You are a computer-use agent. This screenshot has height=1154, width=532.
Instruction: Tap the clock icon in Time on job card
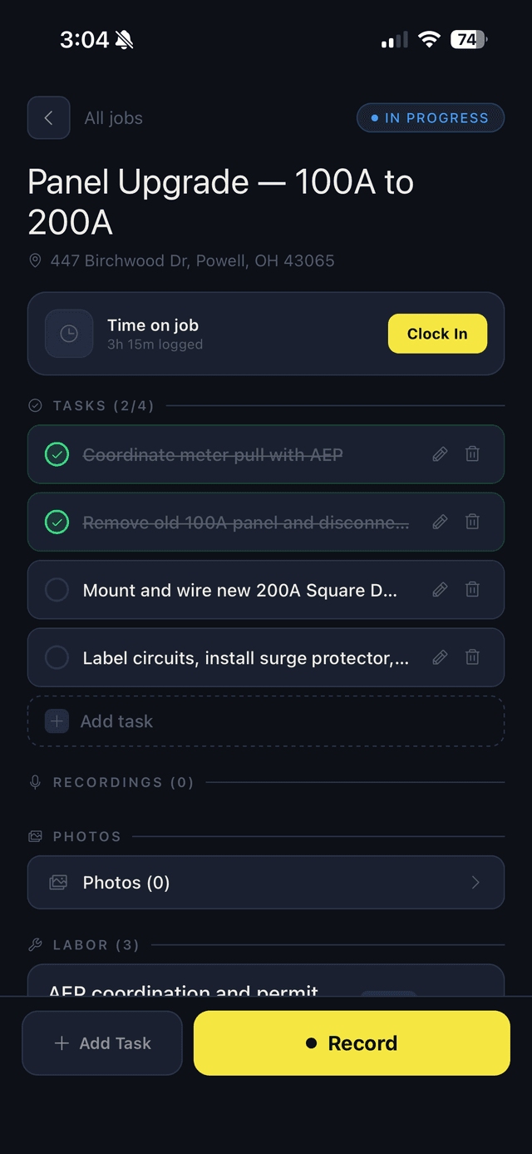pyautogui.click(x=69, y=333)
